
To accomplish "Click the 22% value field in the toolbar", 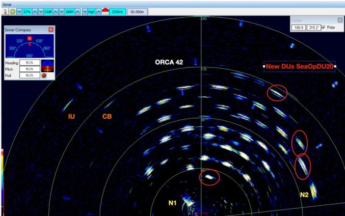I will pyautogui.click(x=27, y=12).
